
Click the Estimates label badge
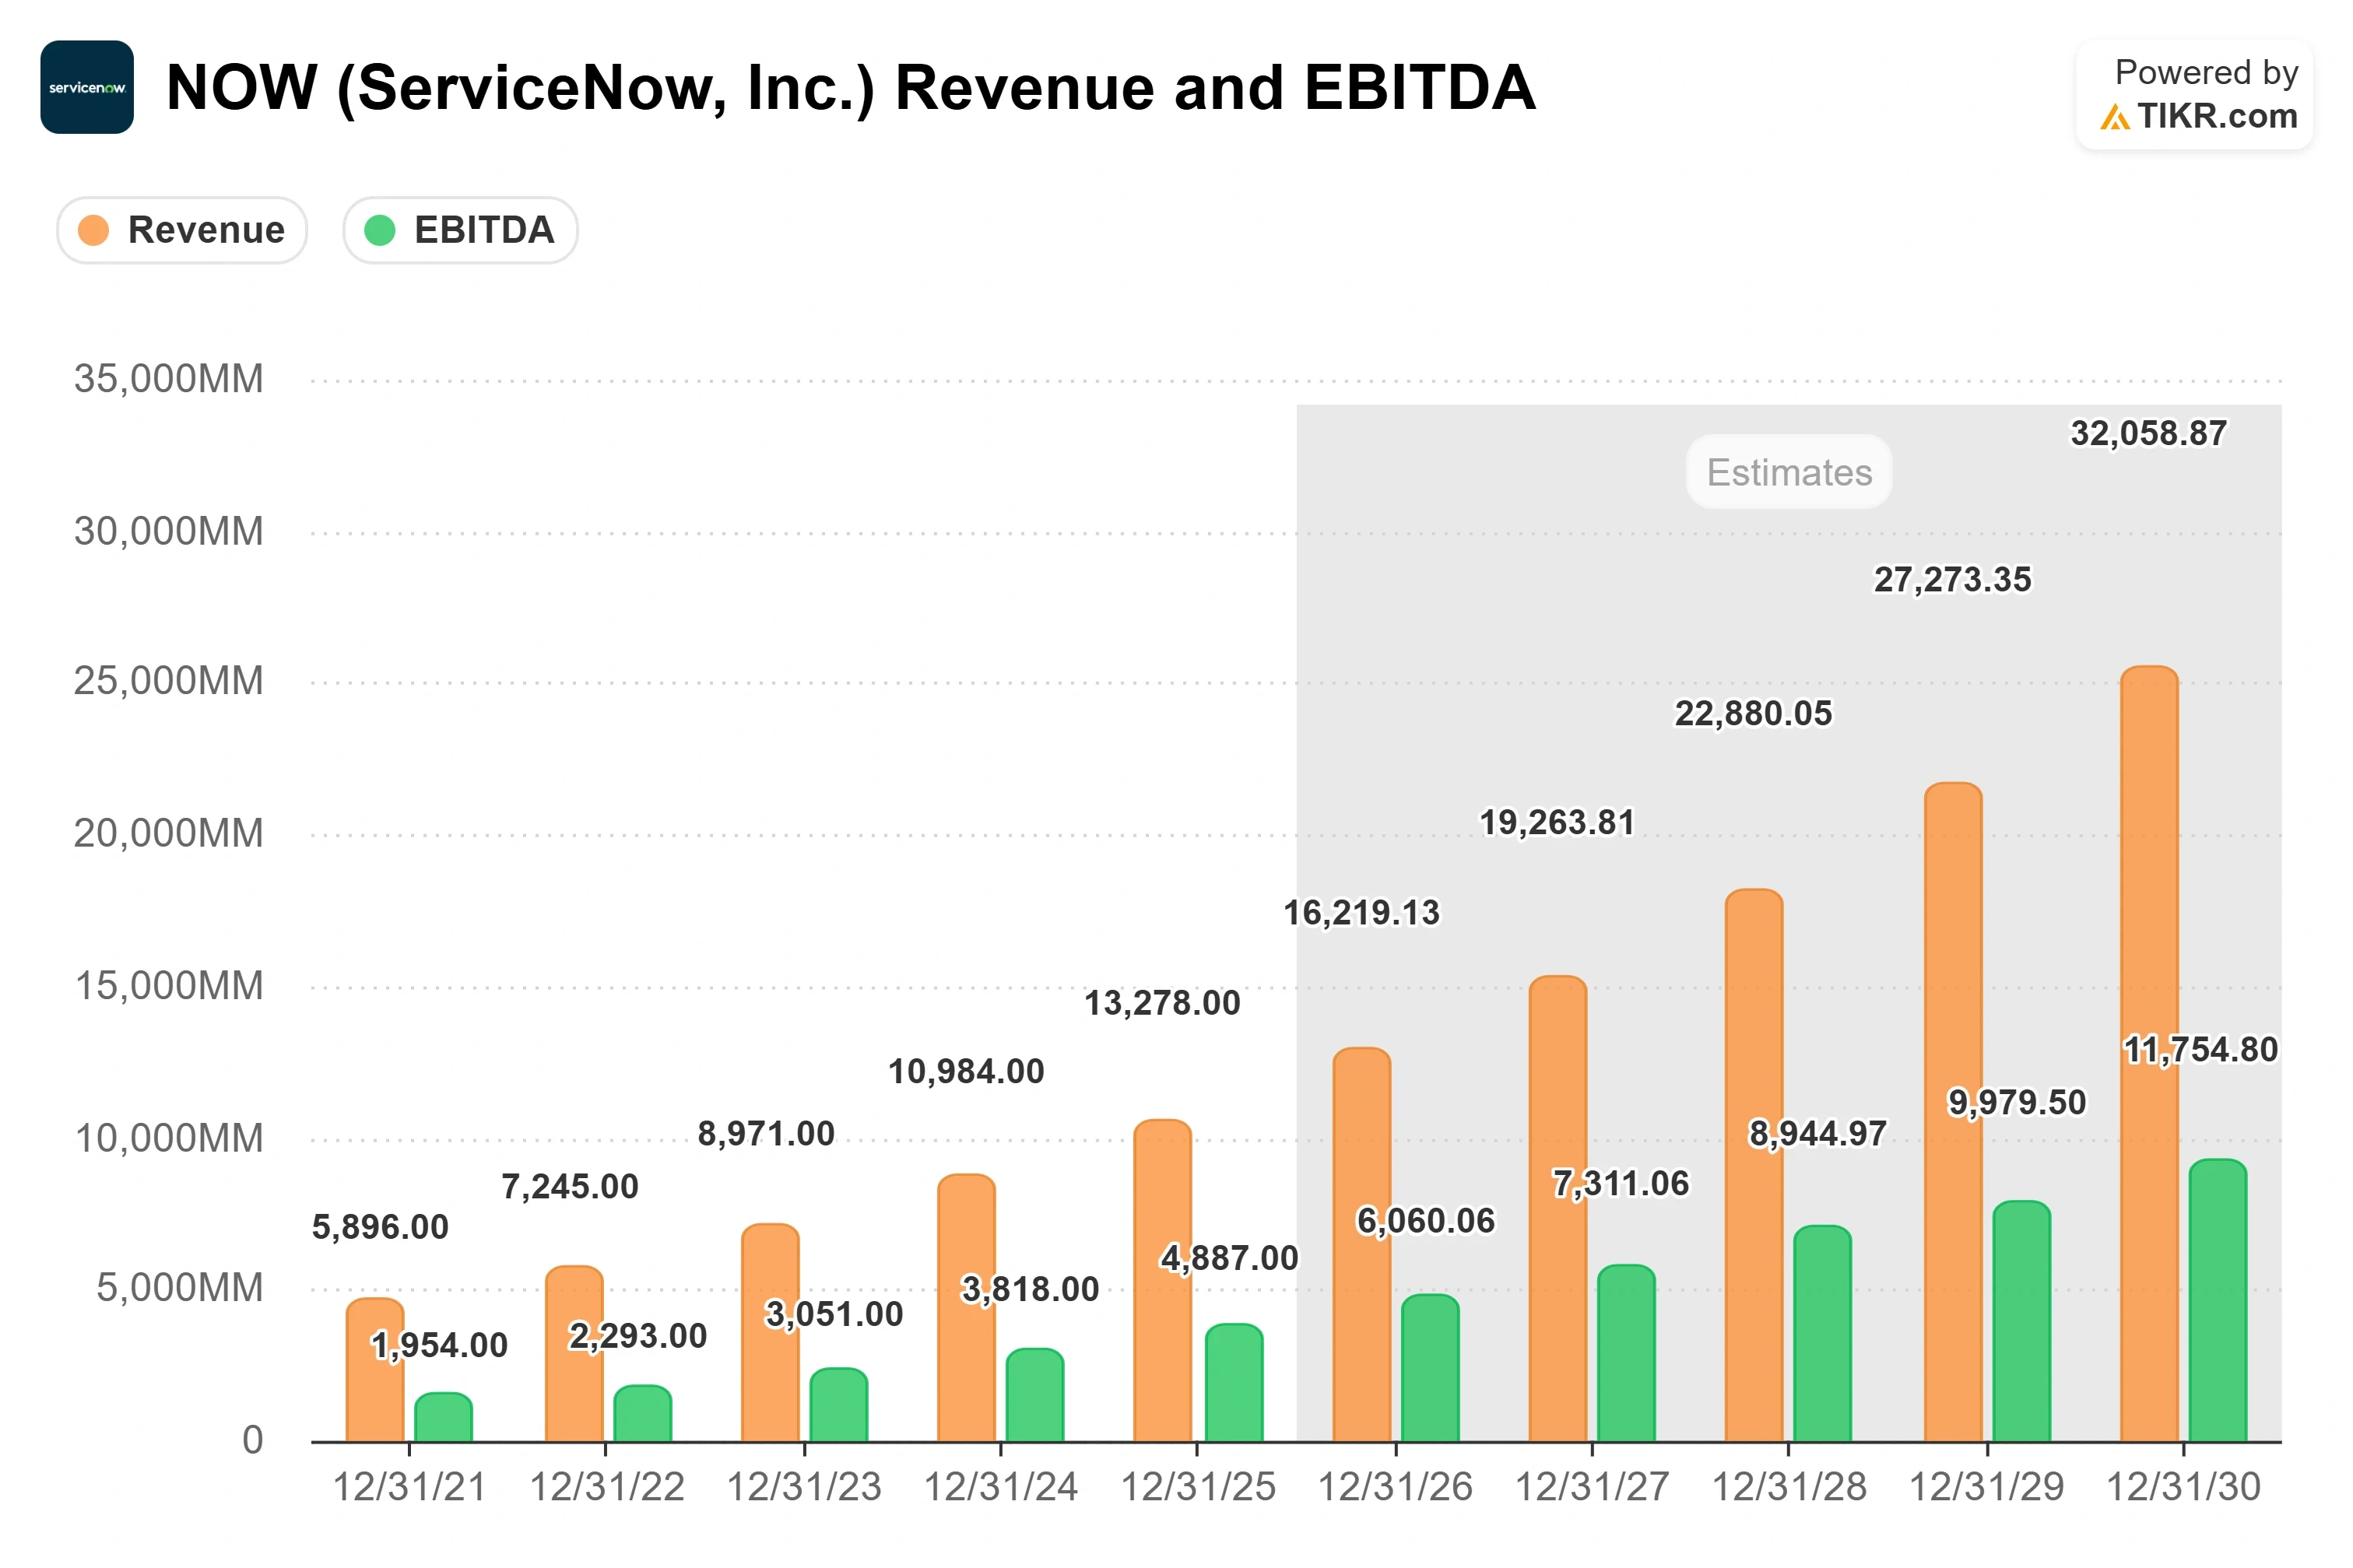click(1788, 472)
